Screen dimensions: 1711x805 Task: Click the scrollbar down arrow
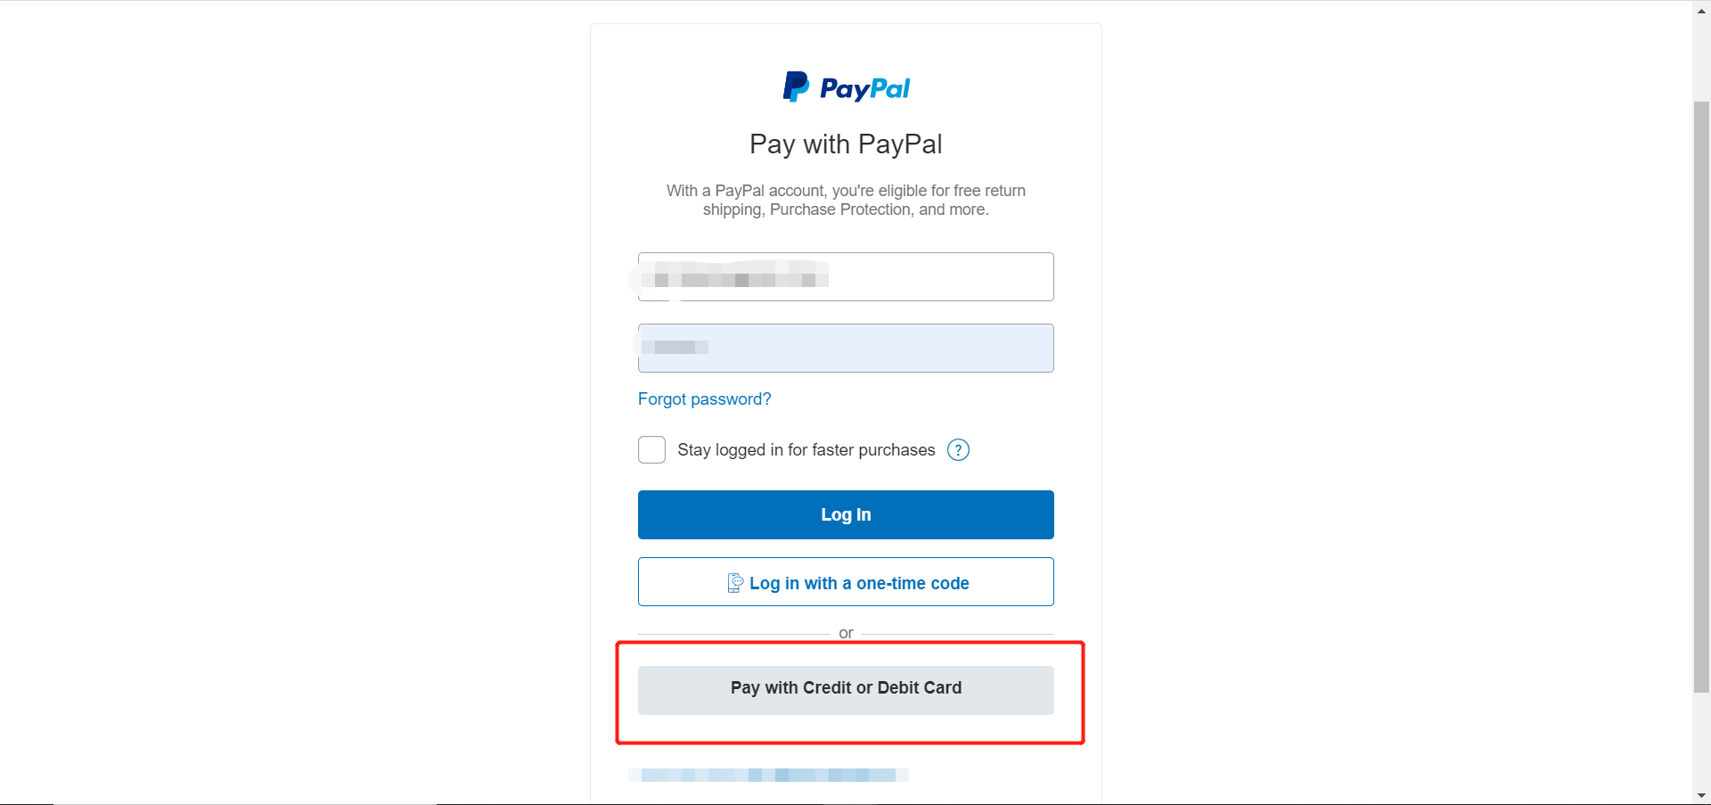coord(1701,795)
